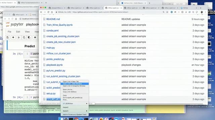Open pickle_predict.py link

coord(55,59)
